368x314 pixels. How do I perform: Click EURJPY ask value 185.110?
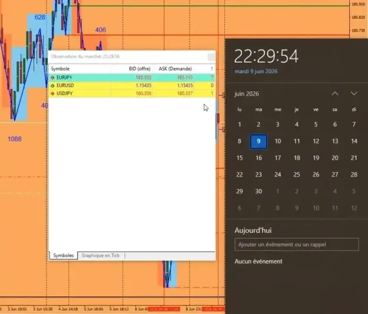tap(185, 78)
